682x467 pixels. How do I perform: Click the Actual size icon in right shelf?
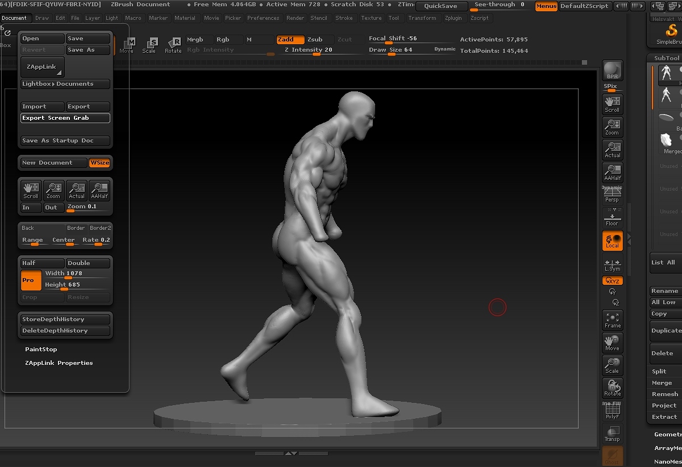[x=612, y=149]
